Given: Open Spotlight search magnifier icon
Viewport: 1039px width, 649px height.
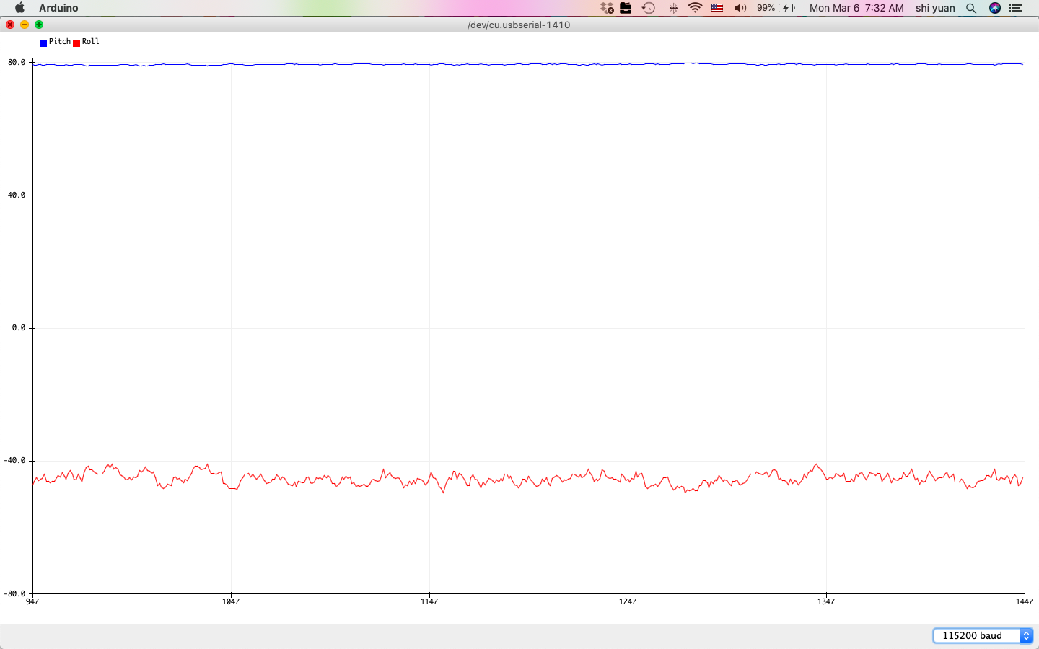Looking at the screenshot, I should pos(971,8).
